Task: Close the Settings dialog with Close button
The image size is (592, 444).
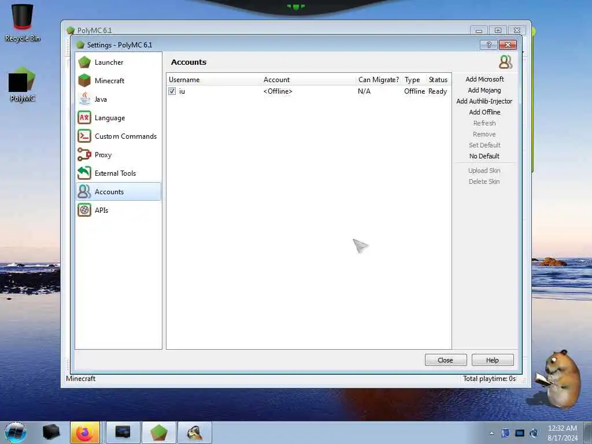Action: tap(446, 360)
